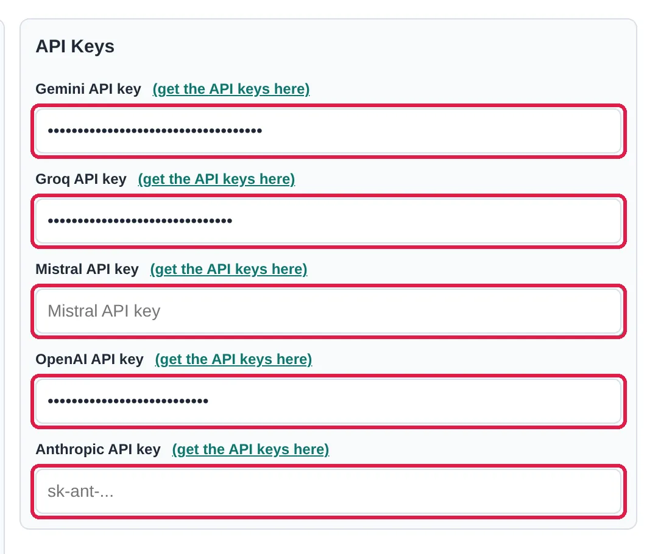Click the 'Anthropic API key' label
The width and height of the screenshot is (658, 554).
click(x=98, y=449)
